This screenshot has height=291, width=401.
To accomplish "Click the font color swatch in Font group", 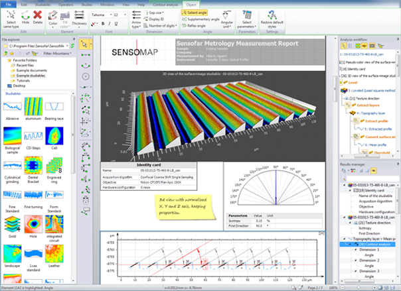I will 94,23.
